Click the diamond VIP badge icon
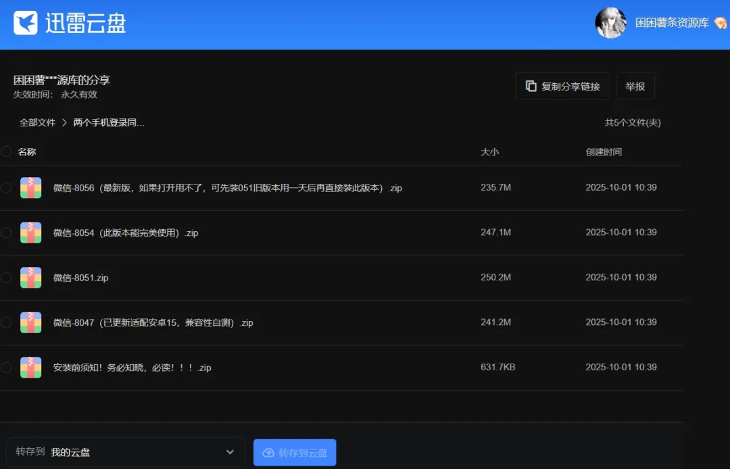 [x=720, y=23]
